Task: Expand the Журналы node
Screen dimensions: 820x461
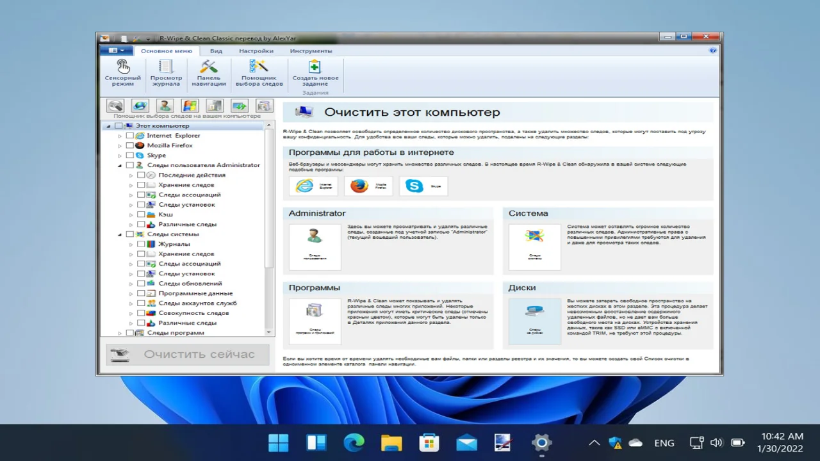Action: tap(131, 244)
